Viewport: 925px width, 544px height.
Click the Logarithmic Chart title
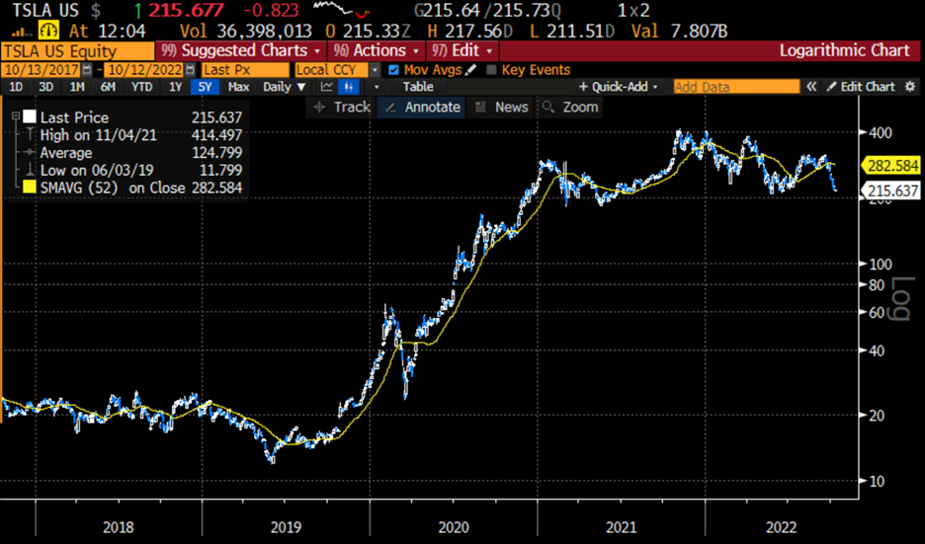pos(844,50)
